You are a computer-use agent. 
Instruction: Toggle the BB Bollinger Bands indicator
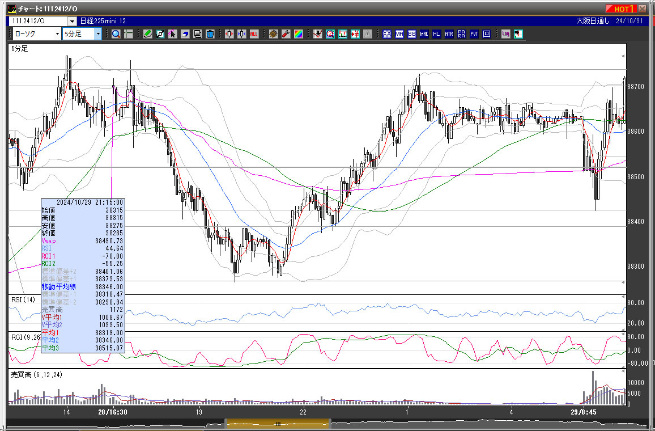412,34
